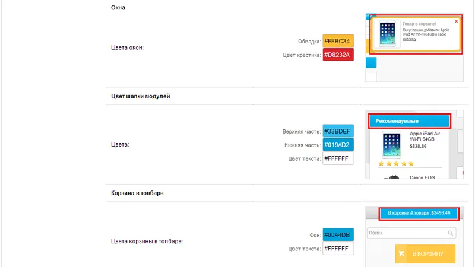The image size is (475, 267).
Task: Click module header Цвет текста field #FFFFFF
Action: (338, 158)
